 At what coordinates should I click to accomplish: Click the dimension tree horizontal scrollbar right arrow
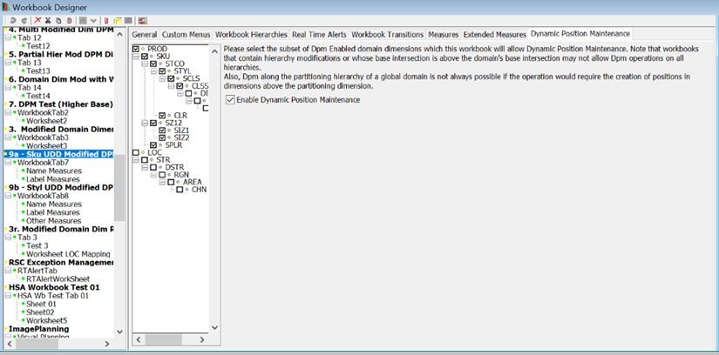[x=202, y=340]
